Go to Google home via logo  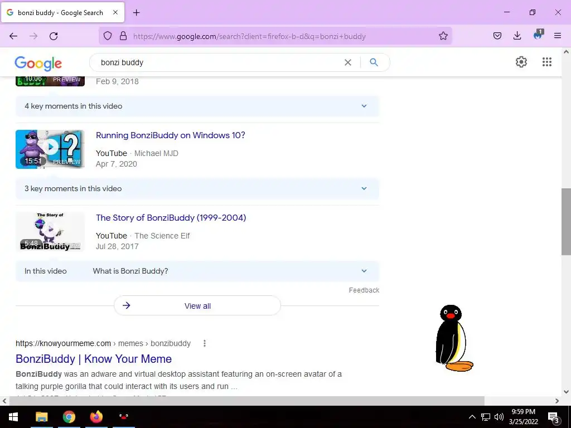click(x=38, y=64)
